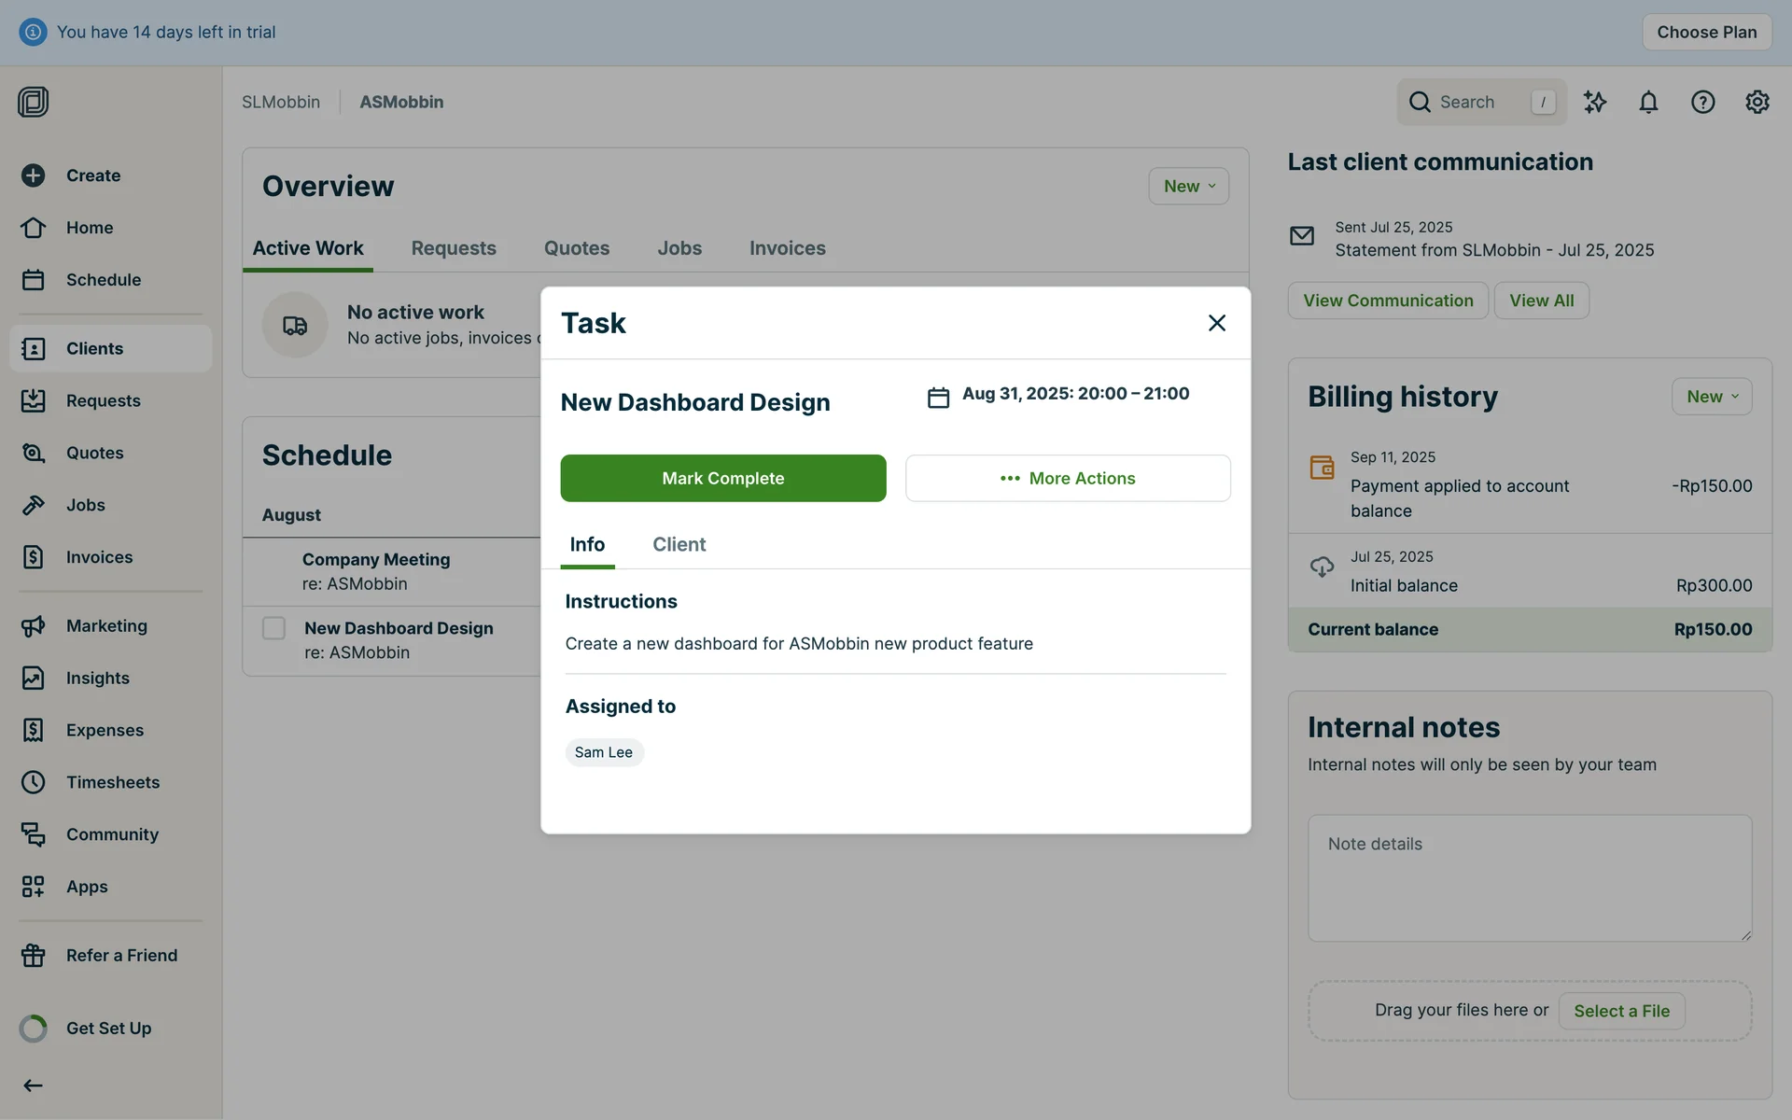Viewport: 1792px width, 1120px height.
Task: Click the calendar icon beside task date
Action: [938, 398]
